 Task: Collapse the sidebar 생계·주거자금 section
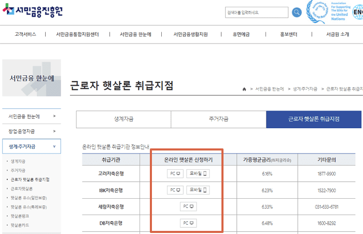click(x=32, y=146)
